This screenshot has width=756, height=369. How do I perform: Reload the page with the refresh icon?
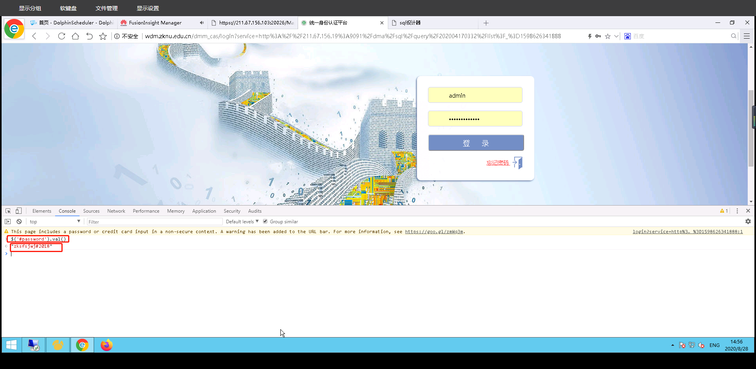pyautogui.click(x=61, y=36)
